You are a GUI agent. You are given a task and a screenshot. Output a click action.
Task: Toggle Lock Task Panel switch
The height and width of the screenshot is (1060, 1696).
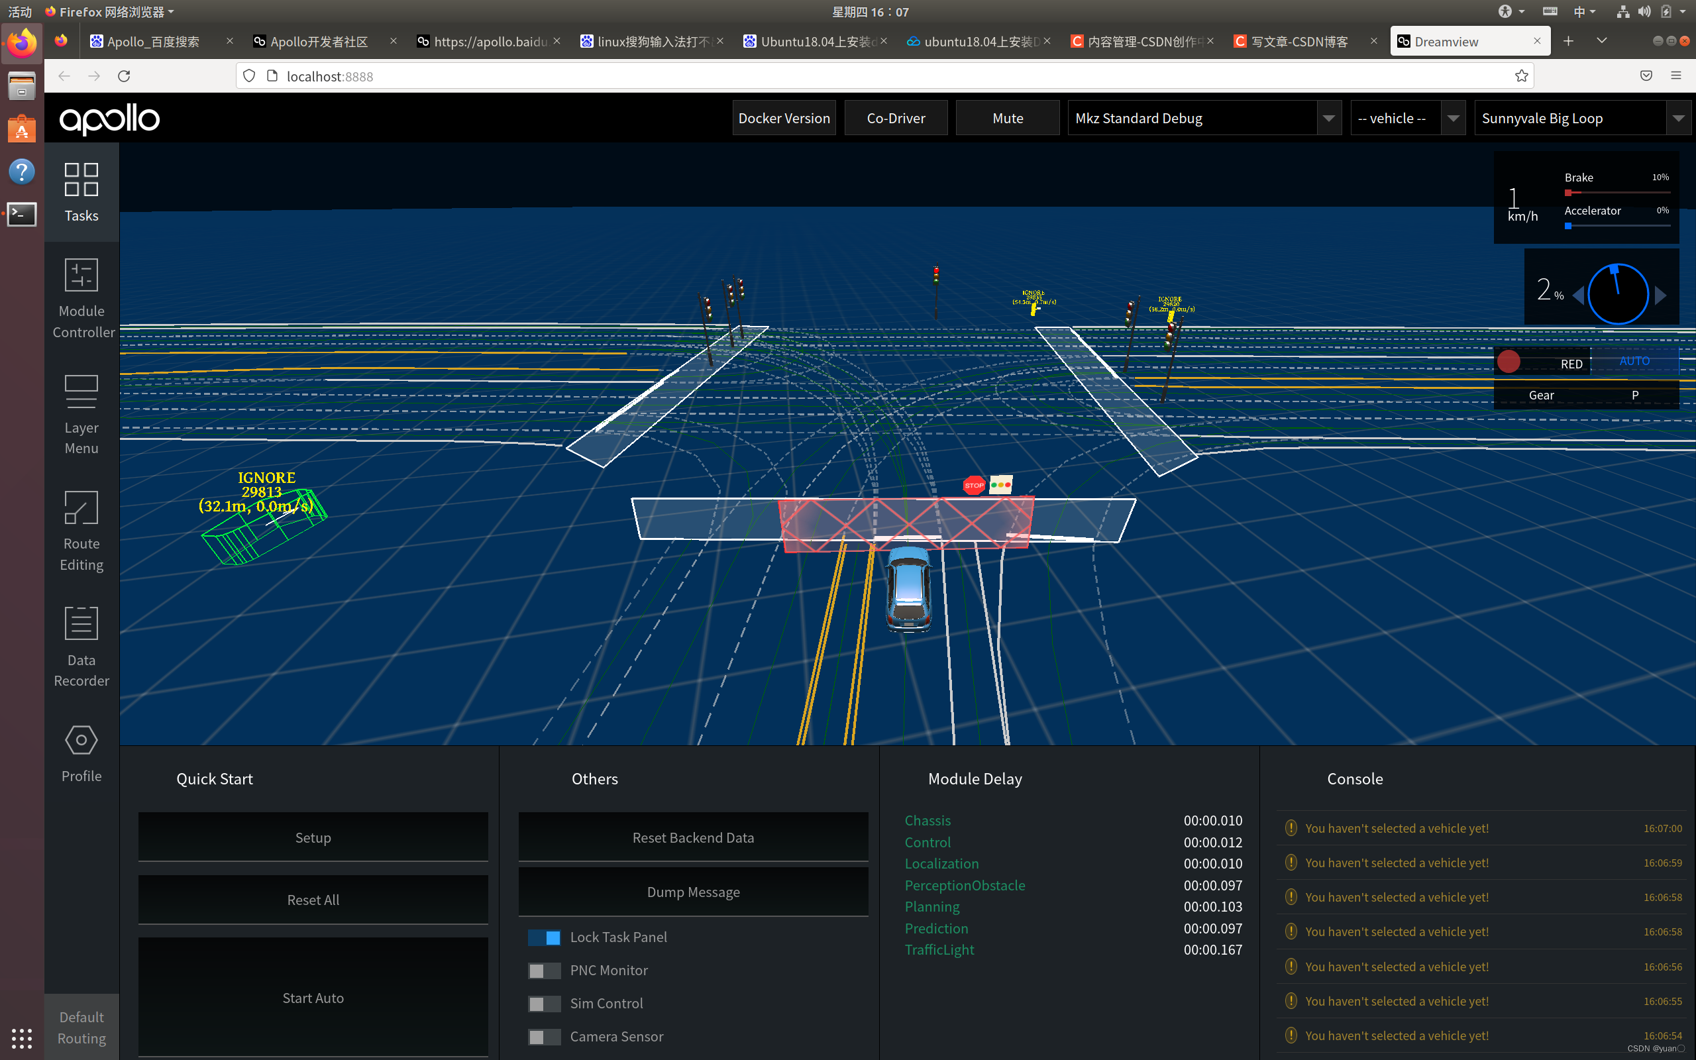(x=544, y=937)
